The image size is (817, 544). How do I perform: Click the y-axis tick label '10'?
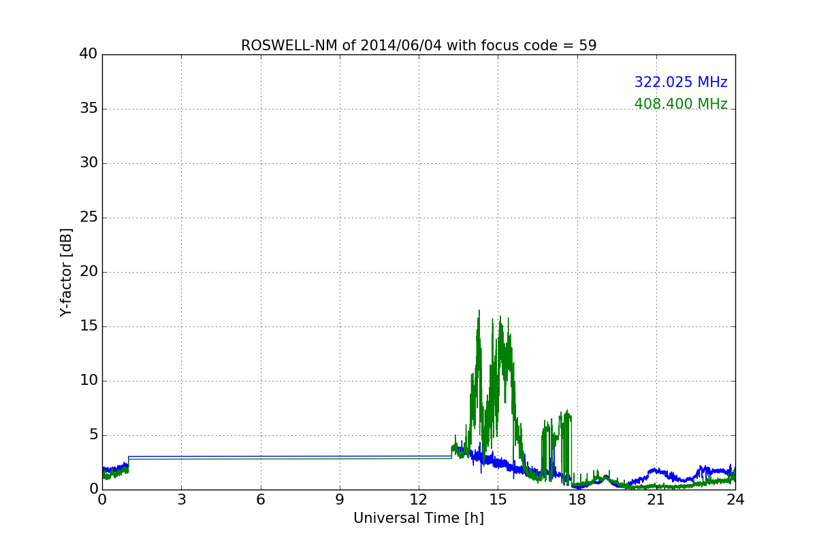tap(89, 381)
